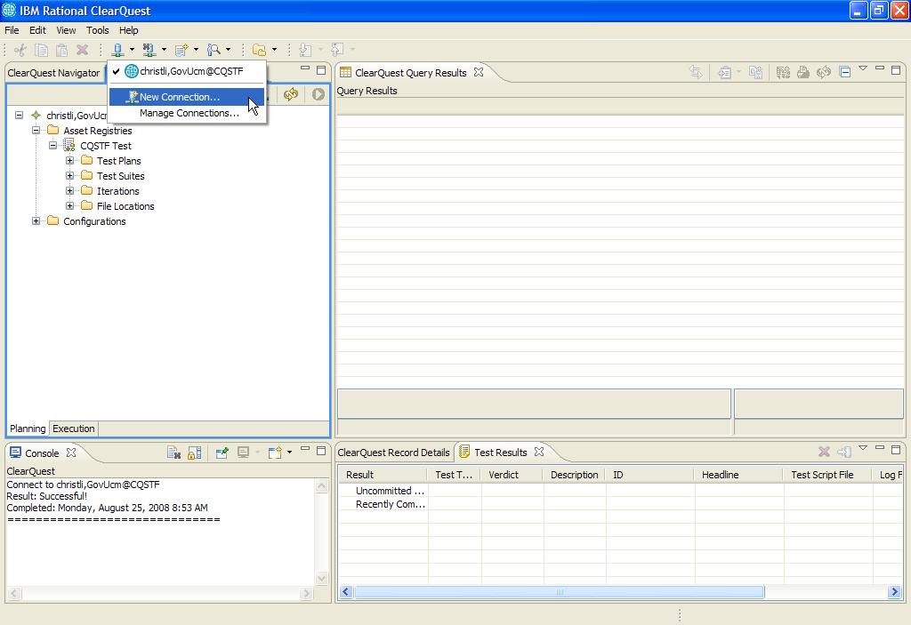Viewport: 911px width, 625px height.
Task: Open the File menu
Action: 12,30
